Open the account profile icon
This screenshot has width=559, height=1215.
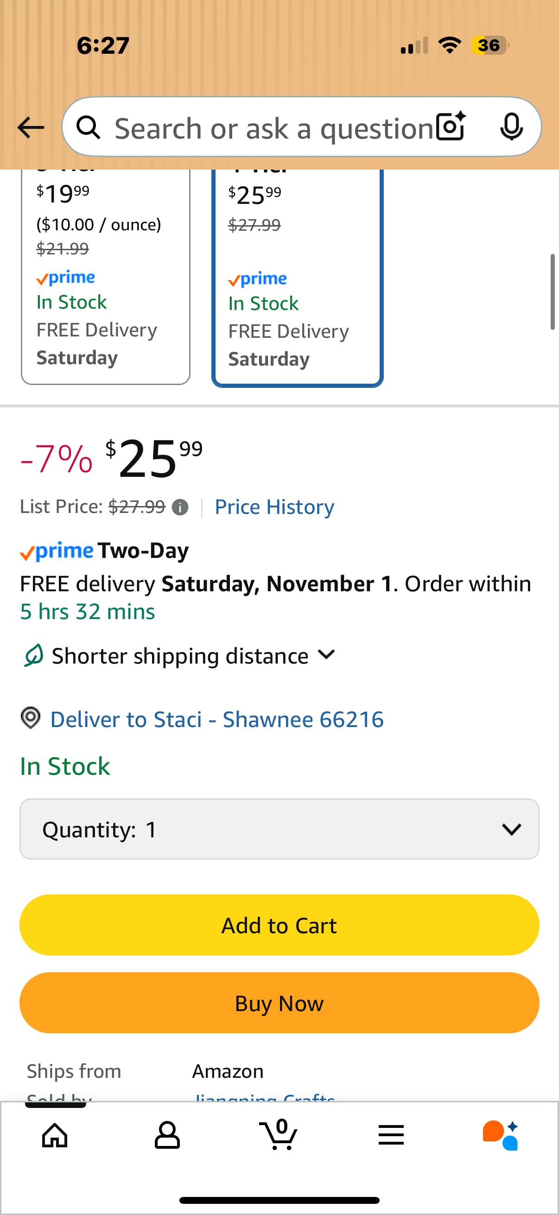(x=167, y=1135)
